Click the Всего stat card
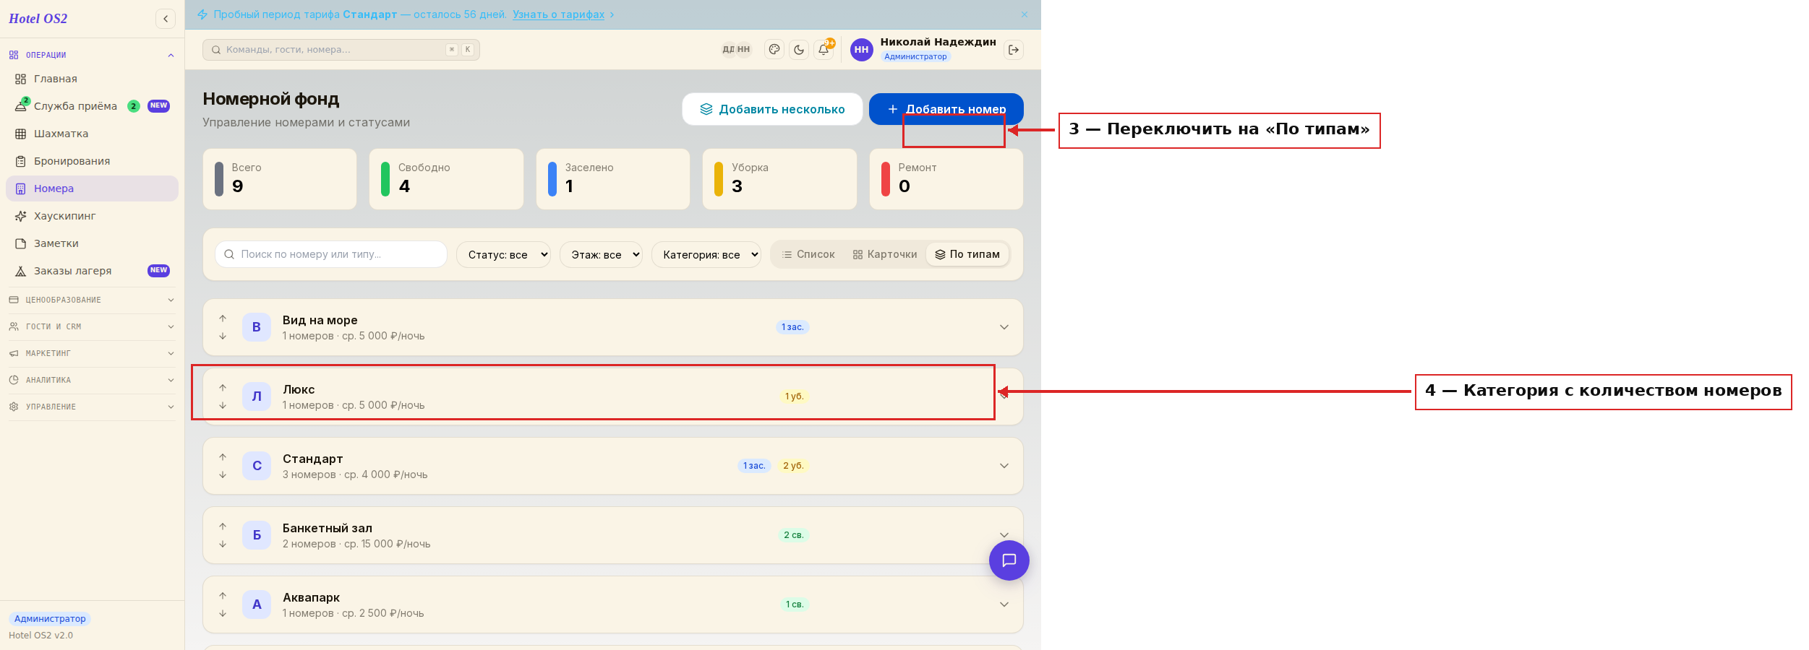 280,179
